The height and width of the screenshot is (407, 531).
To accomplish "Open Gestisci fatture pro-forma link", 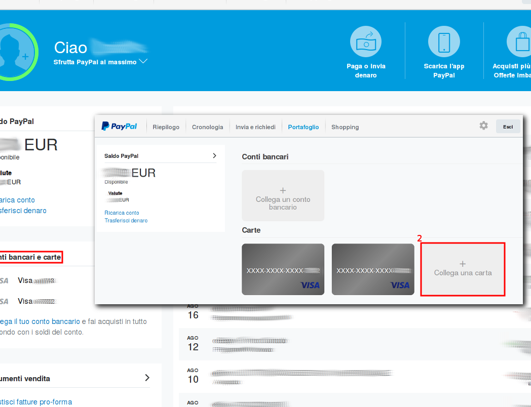I will (x=36, y=402).
